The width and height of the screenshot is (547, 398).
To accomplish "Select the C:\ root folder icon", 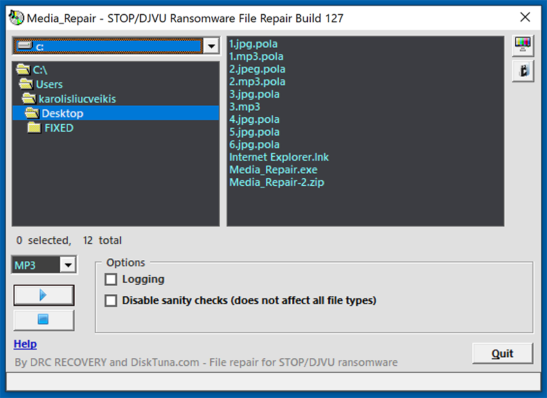I will click(x=23, y=70).
